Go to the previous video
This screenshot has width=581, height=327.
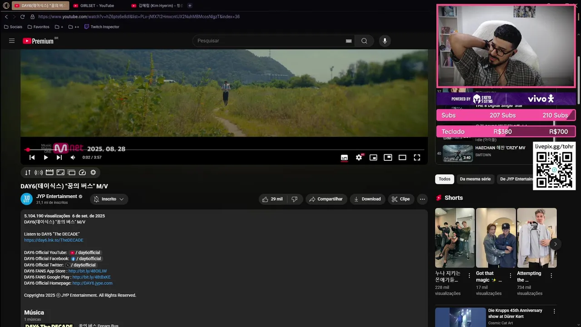pos(32,158)
